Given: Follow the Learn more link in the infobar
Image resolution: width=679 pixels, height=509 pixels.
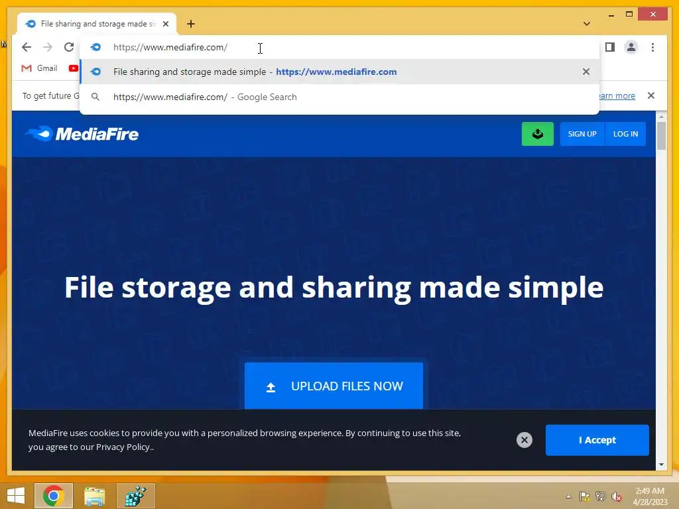Looking at the screenshot, I should coord(617,95).
